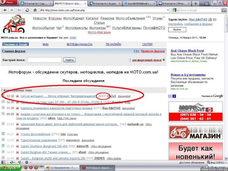The width and height of the screenshot is (228, 171).
Task: Click next ad arrow in Google ads
Action: [x=174, y=96]
